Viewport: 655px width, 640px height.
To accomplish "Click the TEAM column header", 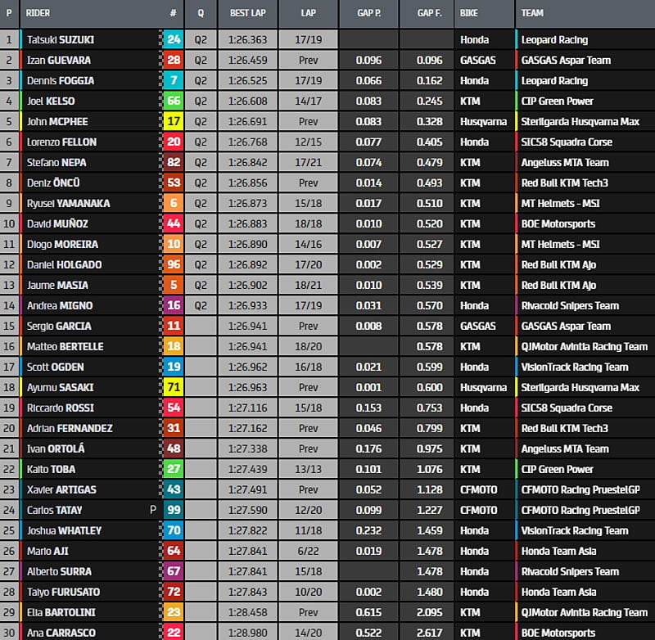I will [x=532, y=13].
